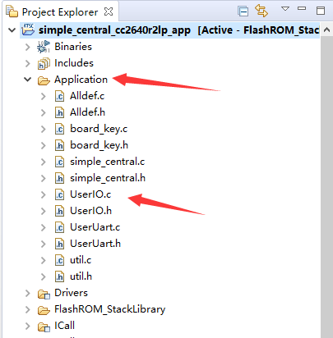
Task: Select the Project Explorer tab
Action: click(60, 12)
